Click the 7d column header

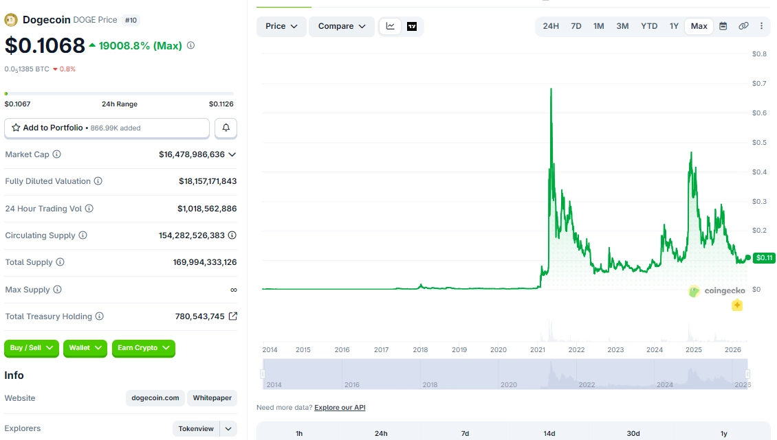point(465,433)
